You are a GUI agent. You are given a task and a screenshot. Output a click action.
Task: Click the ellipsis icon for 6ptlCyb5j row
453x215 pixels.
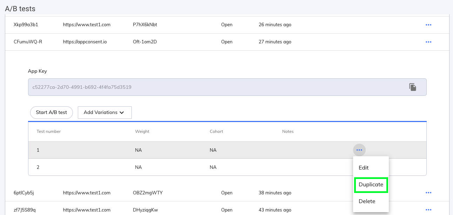pos(428,193)
